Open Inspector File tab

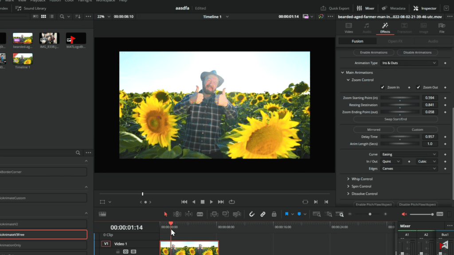click(442, 28)
